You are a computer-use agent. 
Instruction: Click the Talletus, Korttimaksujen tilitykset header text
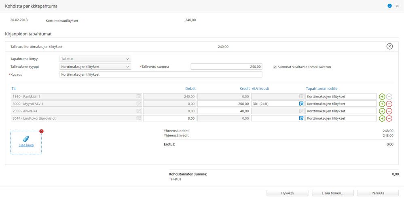pos(36,47)
